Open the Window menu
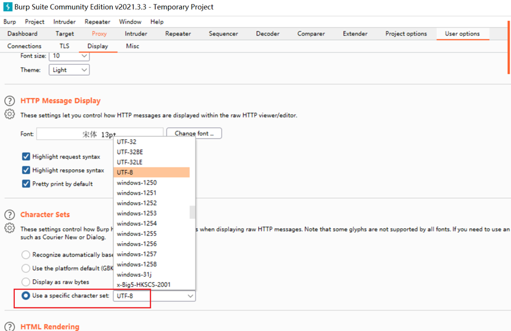Screen dimensions: 511x331 [130, 22]
